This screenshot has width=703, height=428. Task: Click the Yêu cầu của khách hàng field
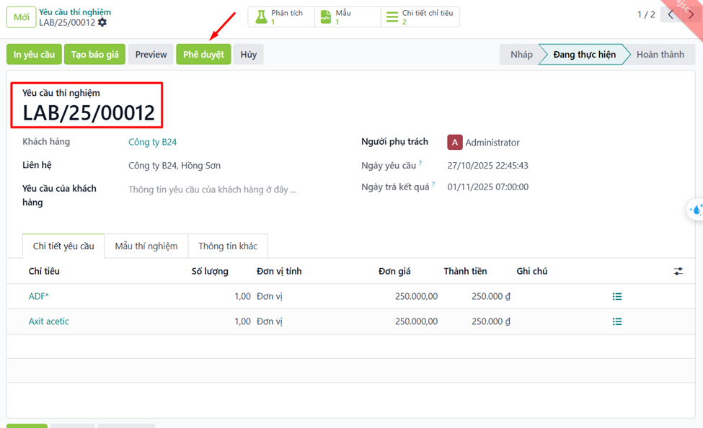[212, 190]
